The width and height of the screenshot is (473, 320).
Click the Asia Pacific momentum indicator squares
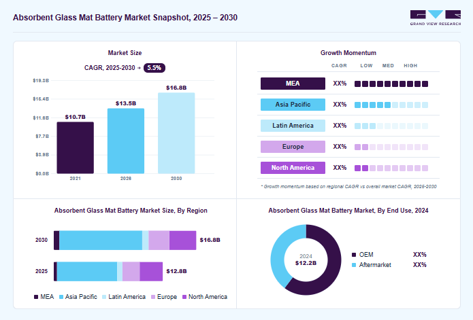tap(391, 105)
